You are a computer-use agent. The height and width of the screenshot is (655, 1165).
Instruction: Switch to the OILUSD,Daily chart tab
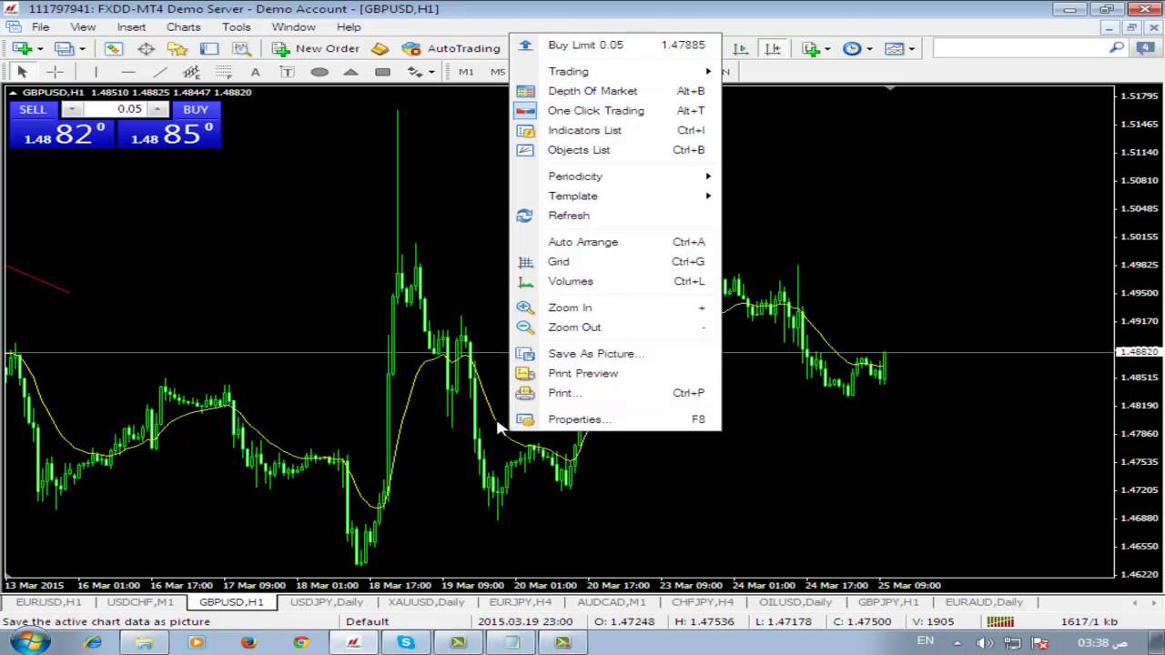pyautogui.click(x=795, y=602)
